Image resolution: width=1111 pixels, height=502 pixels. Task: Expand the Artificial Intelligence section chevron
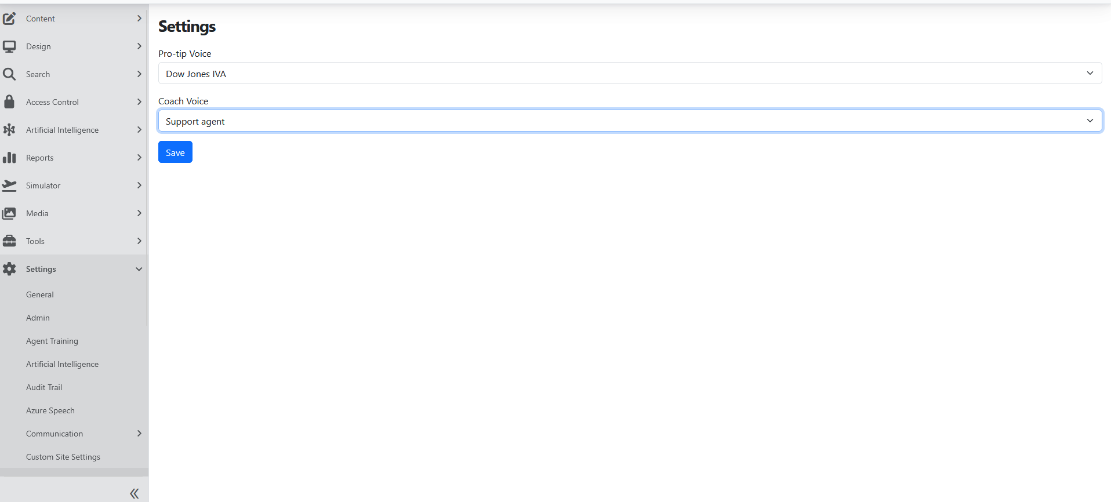139,130
